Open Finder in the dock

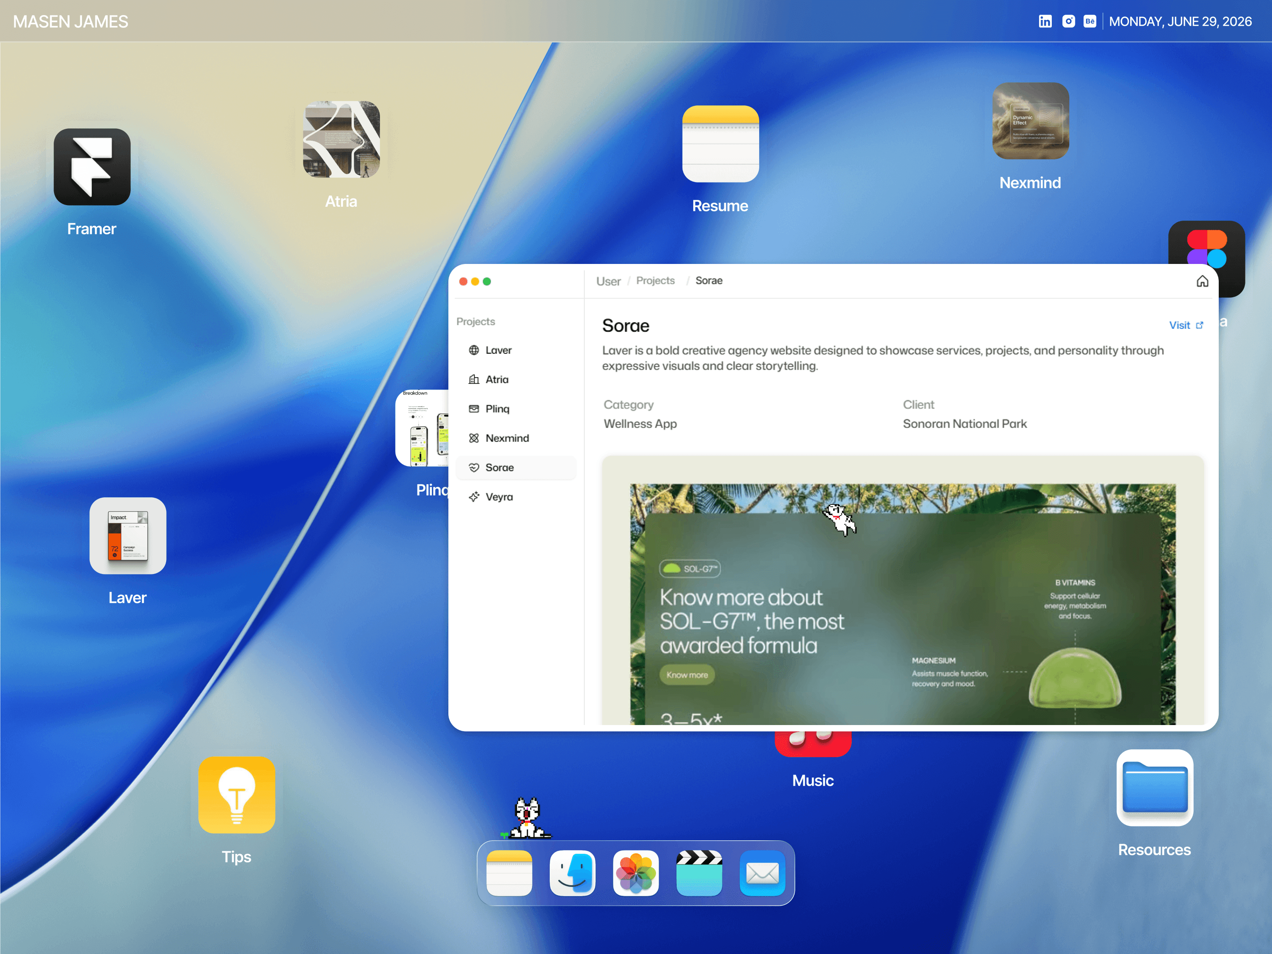click(x=573, y=873)
